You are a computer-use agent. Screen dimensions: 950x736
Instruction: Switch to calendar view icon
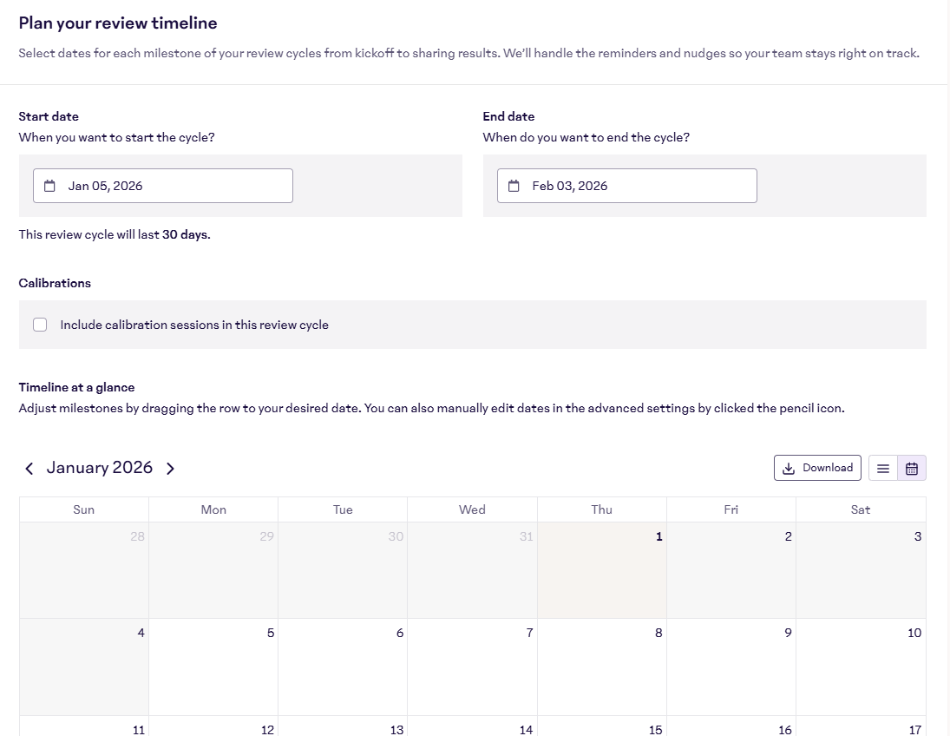(912, 468)
